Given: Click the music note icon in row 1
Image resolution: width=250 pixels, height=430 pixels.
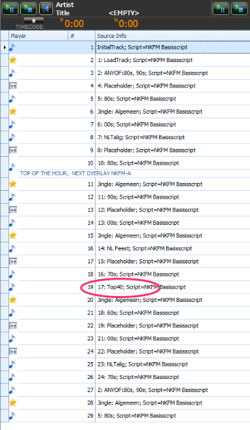Looking at the screenshot, I should click(x=12, y=48).
